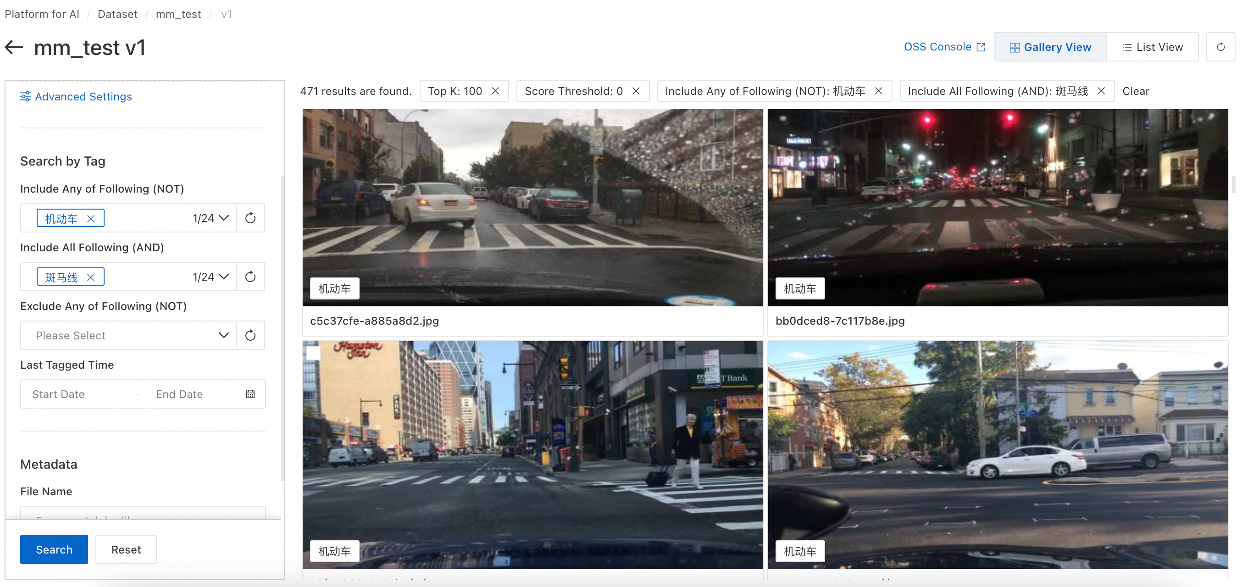Switch to Gallery View
This screenshot has width=1242, height=587.
pos(1050,47)
